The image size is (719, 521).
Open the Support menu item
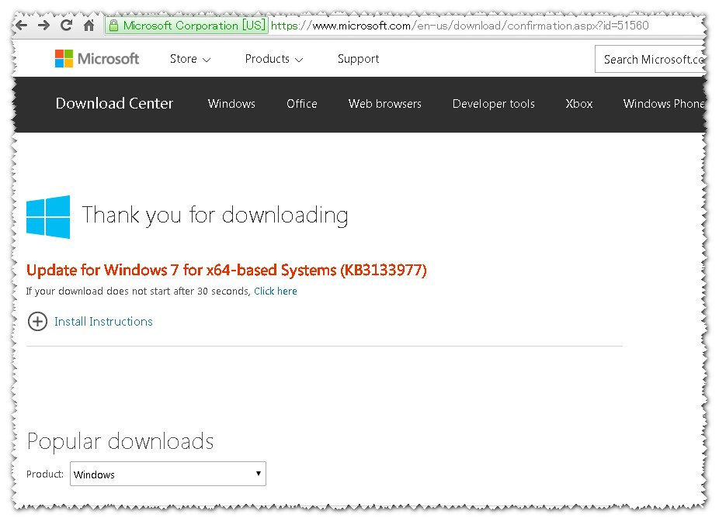click(x=358, y=59)
